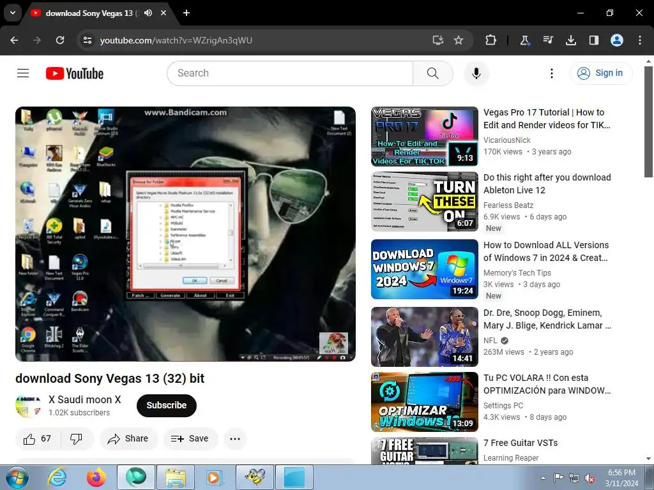This screenshot has height=490, width=654.
Task: Open Ableton Live 12 video thumbnail
Action: [425, 202]
